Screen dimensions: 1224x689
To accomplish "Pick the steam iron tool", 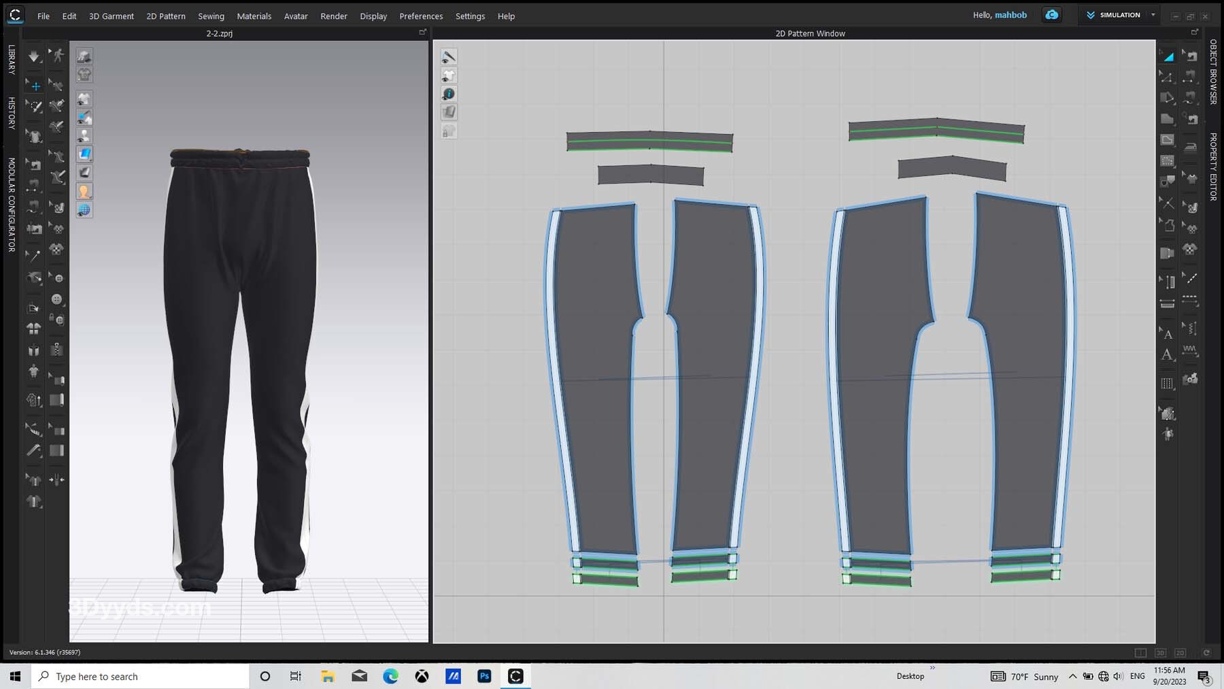I will pyautogui.click(x=1190, y=147).
